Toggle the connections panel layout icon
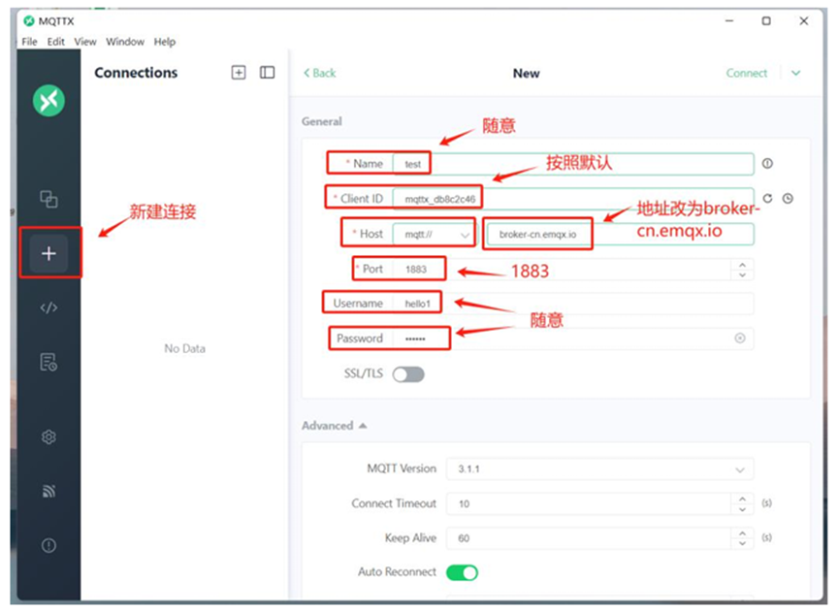Viewport: 839px width, 611px height. (267, 73)
